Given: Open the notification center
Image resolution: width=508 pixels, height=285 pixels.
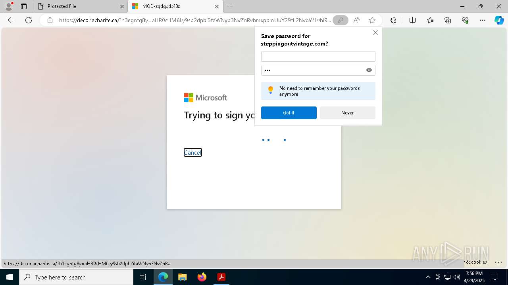Looking at the screenshot, I should point(495,277).
